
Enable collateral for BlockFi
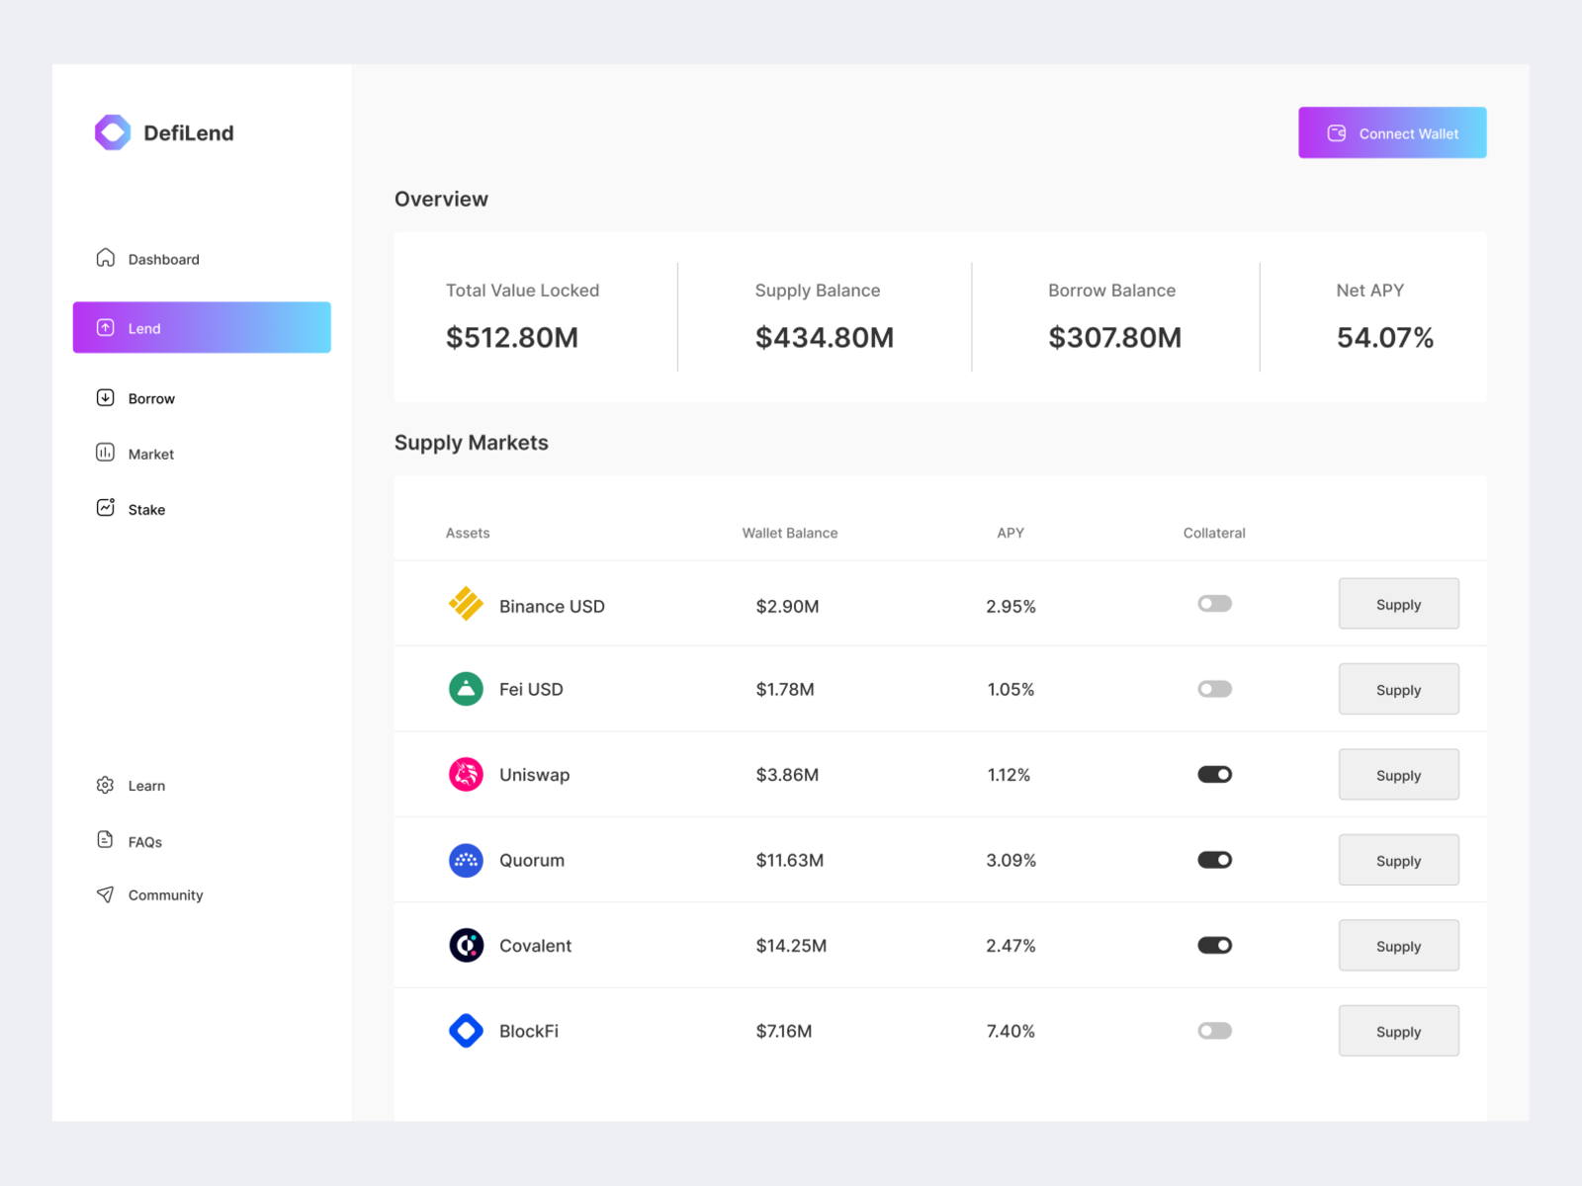(x=1214, y=1031)
